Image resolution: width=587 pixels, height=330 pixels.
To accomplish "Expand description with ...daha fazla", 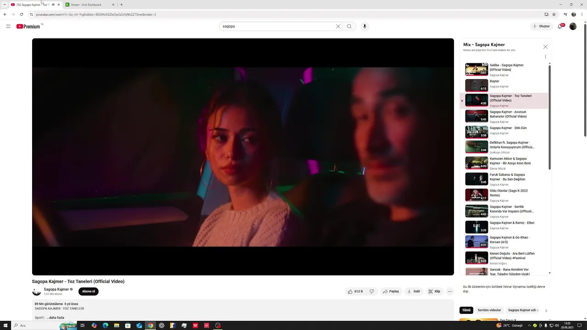I will coord(55,318).
